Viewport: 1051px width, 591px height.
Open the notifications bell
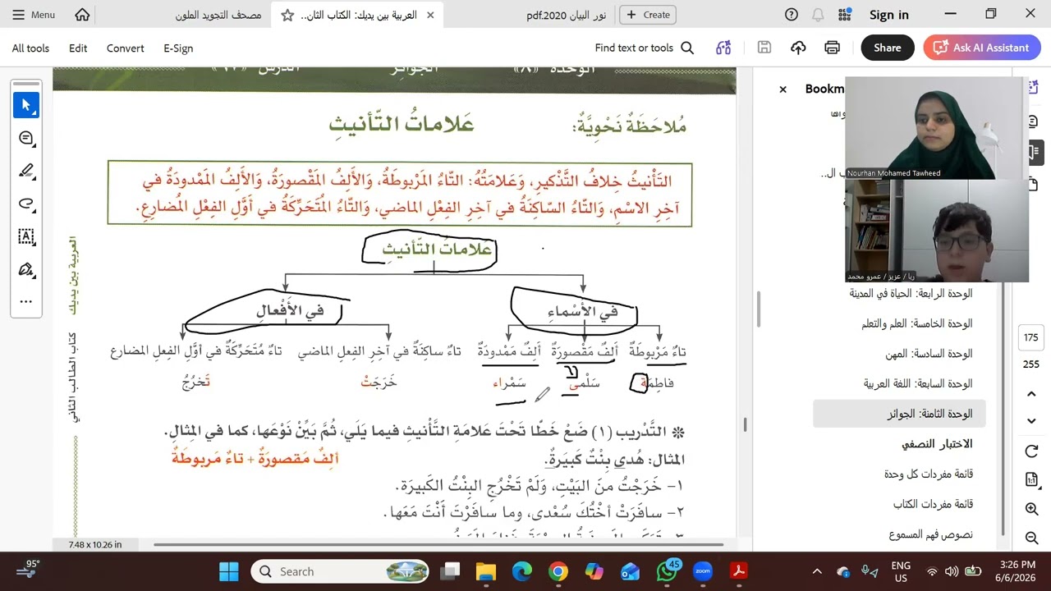pos(818,15)
